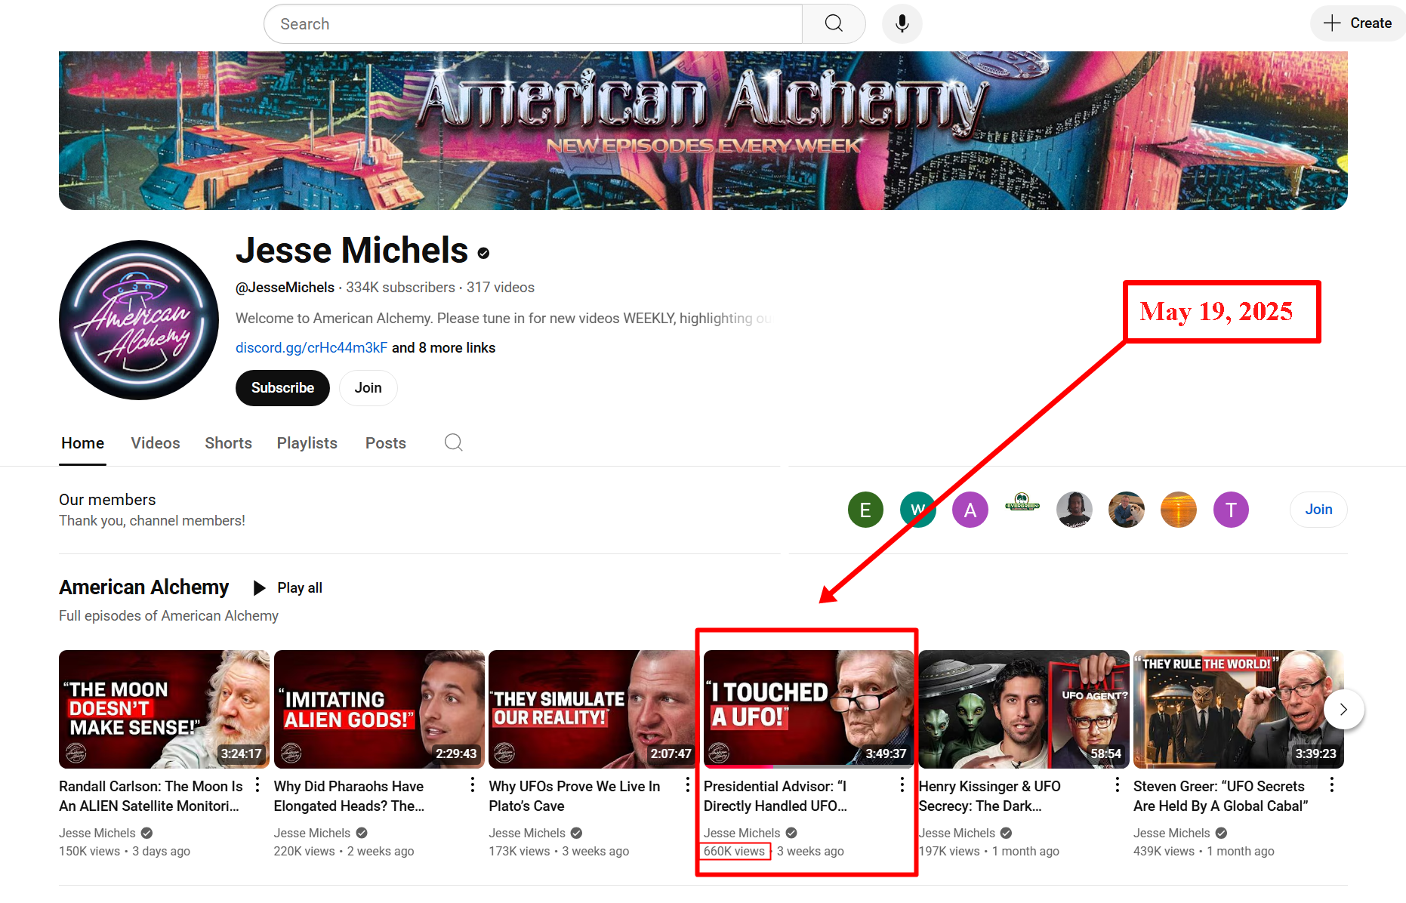The width and height of the screenshot is (1406, 903).
Task: Open more options for Plato's Cave video
Action: click(687, 785)
